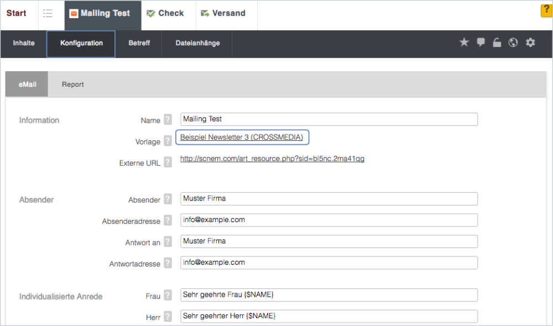Open Beispiel Newsletter 3 template link
The image size is (553, 326).
tap(242, 137)
